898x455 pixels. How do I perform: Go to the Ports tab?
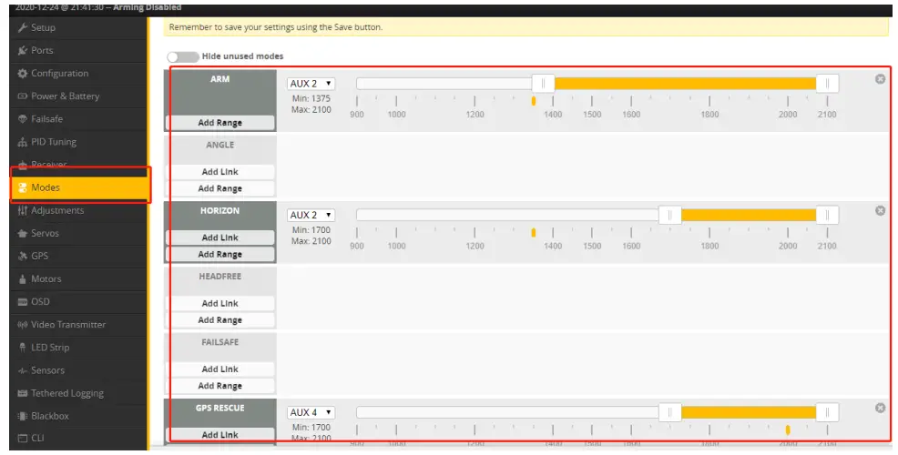pyautogui.click(x=78, y=50)
